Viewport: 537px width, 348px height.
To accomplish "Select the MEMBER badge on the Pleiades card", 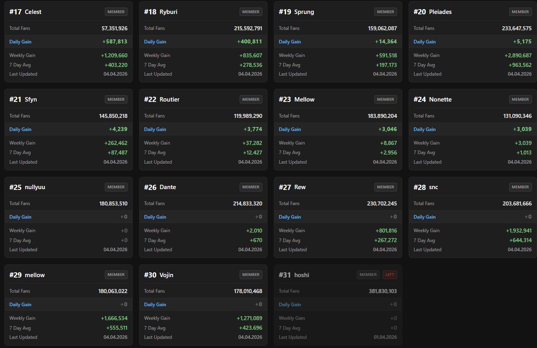I will (520, 12).
